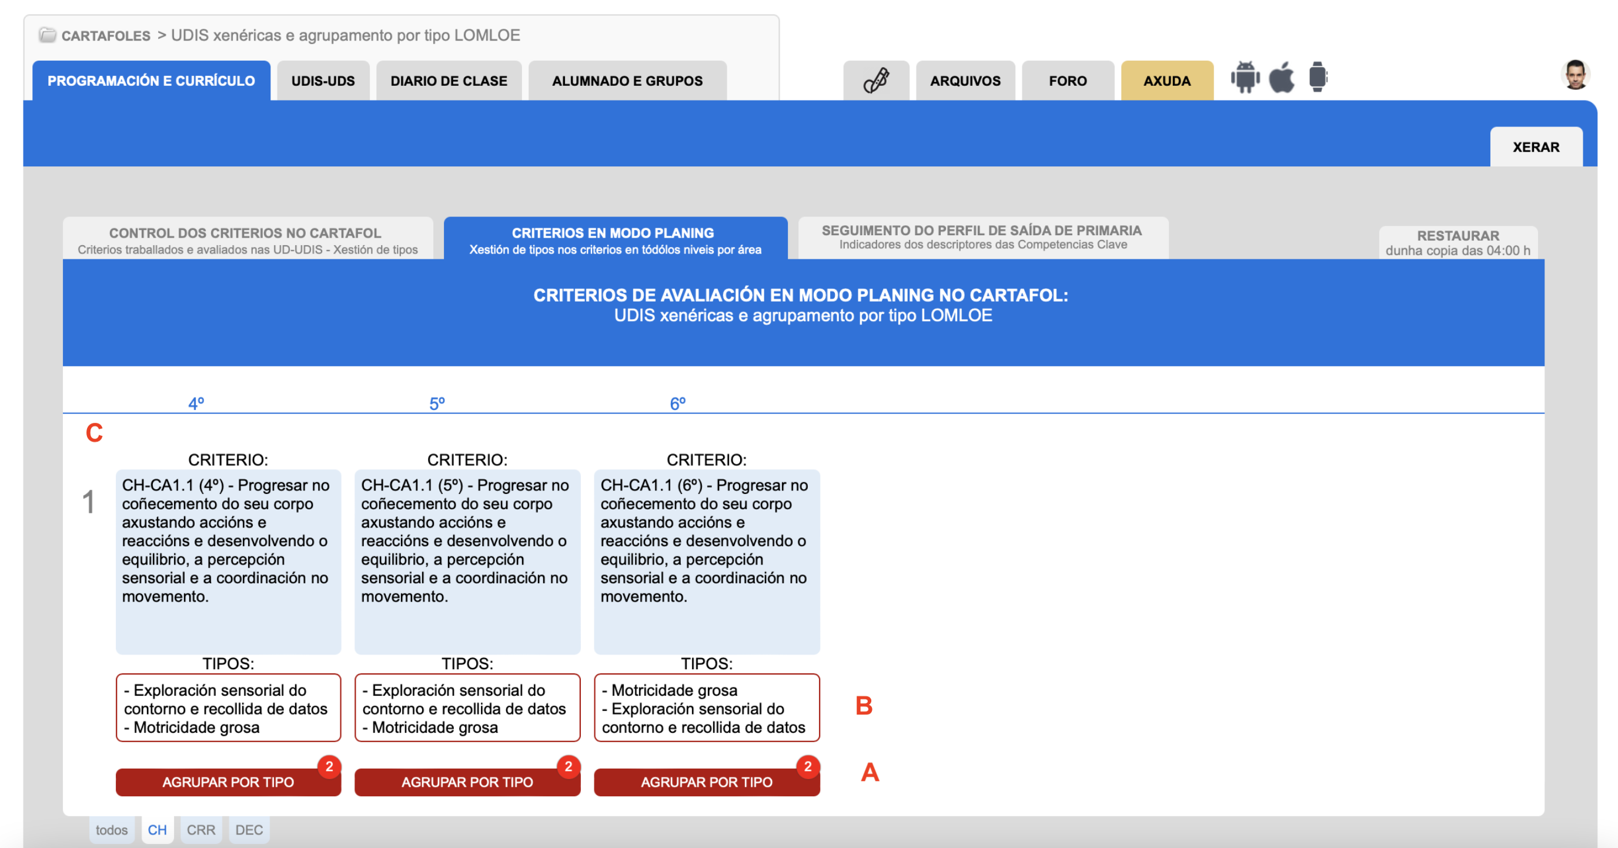1618x848 pixels.
Task: Select the CRR area filter tab
Action: pyautogui.click(x=201, y=830)
